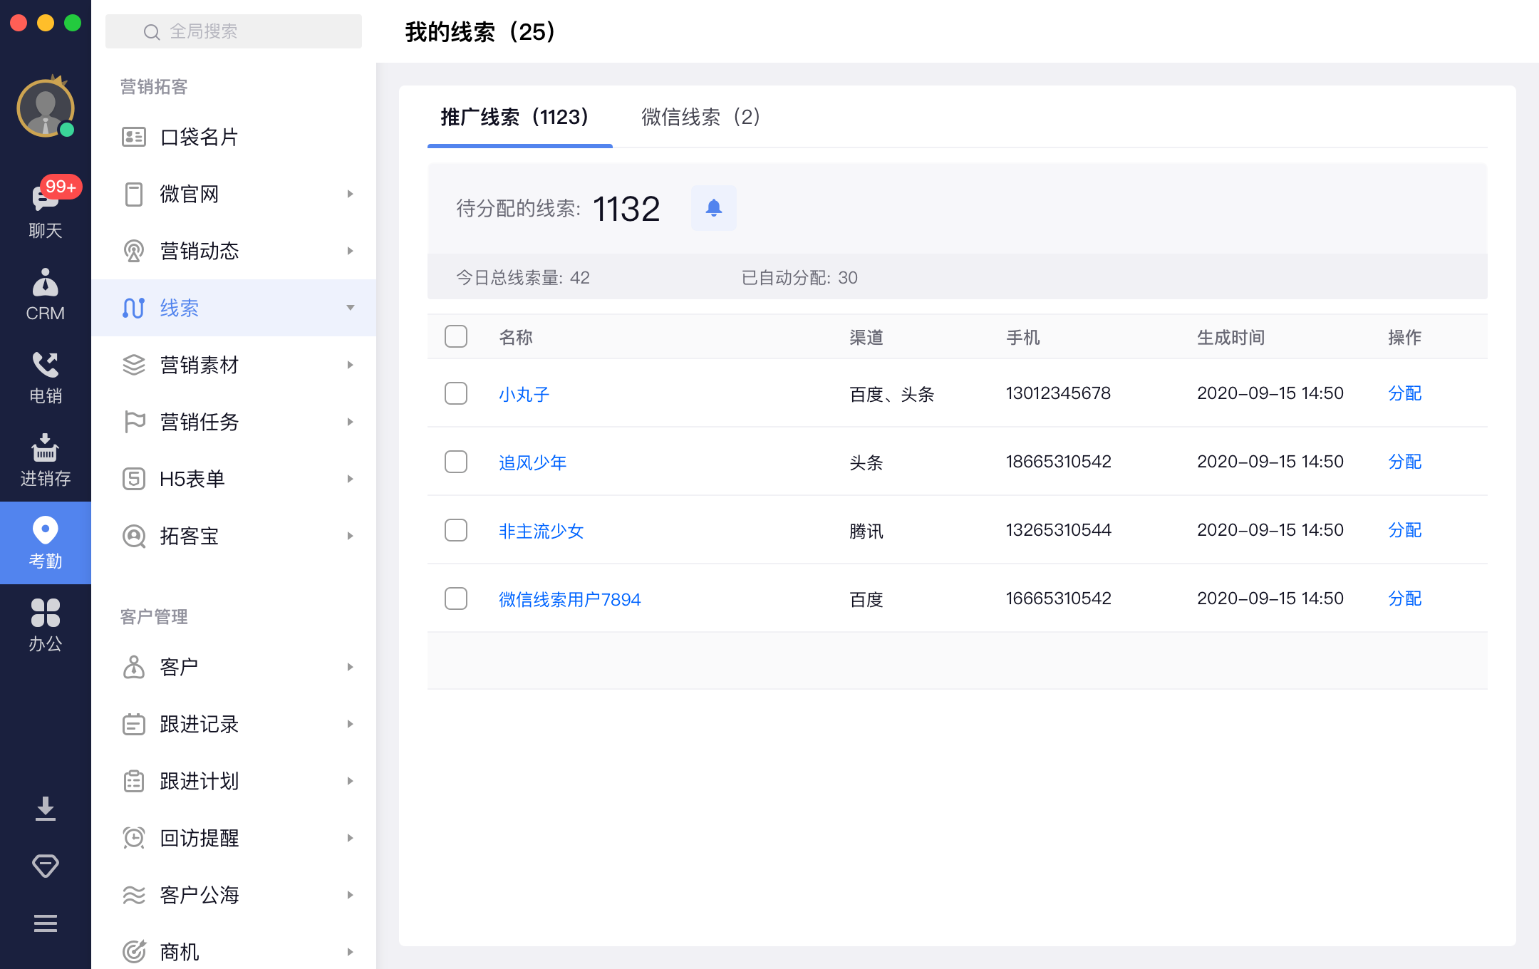Check the box for 小丸子 row
The width and height of the screenshot is (1539, 969).
[456, 393]
